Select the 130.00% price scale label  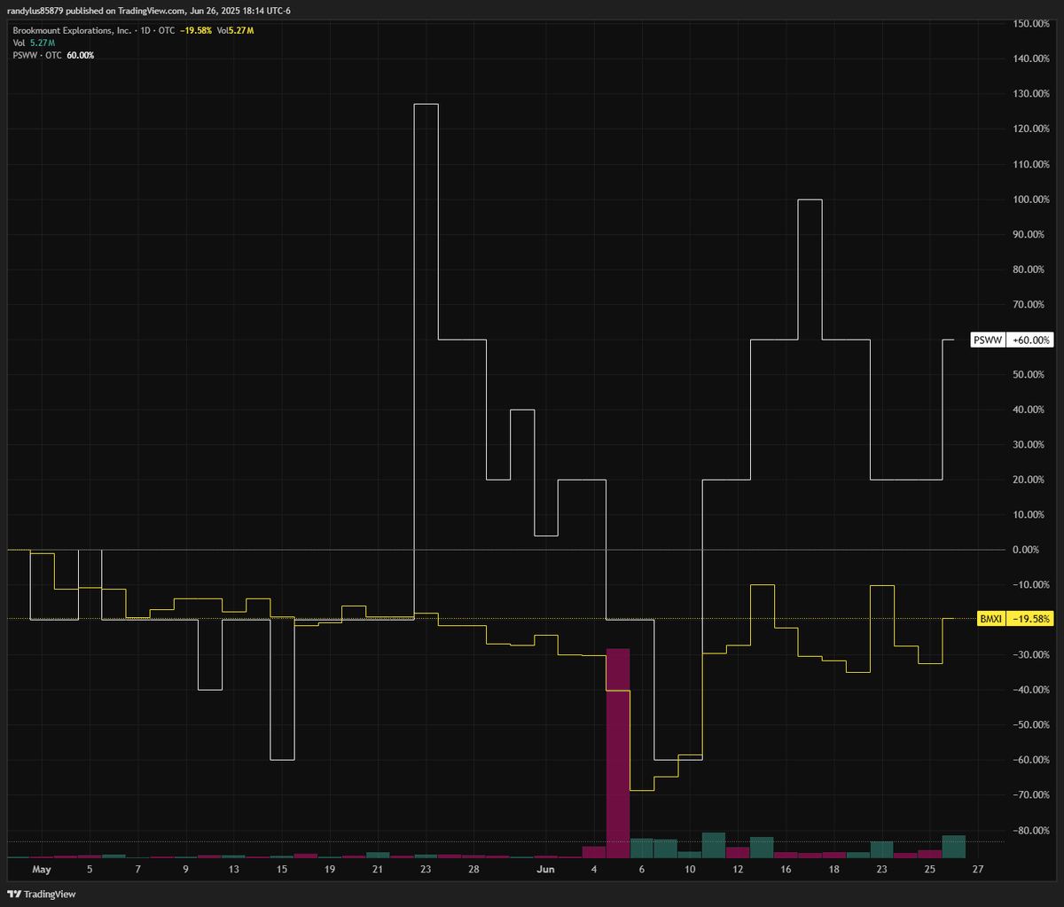click(x=1030, y=94)
